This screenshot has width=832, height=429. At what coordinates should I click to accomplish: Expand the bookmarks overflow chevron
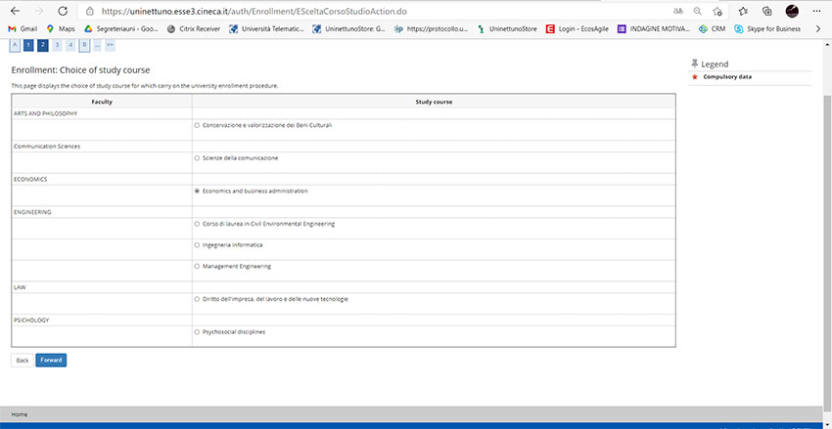click(x=818, y=29)
